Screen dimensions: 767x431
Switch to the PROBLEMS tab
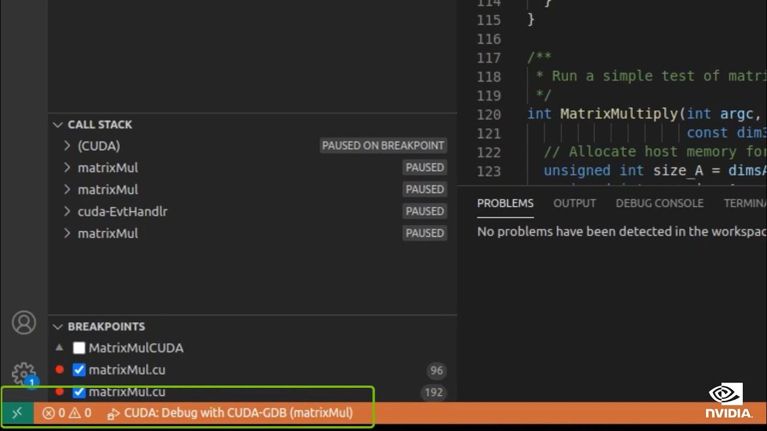[505, 203]
